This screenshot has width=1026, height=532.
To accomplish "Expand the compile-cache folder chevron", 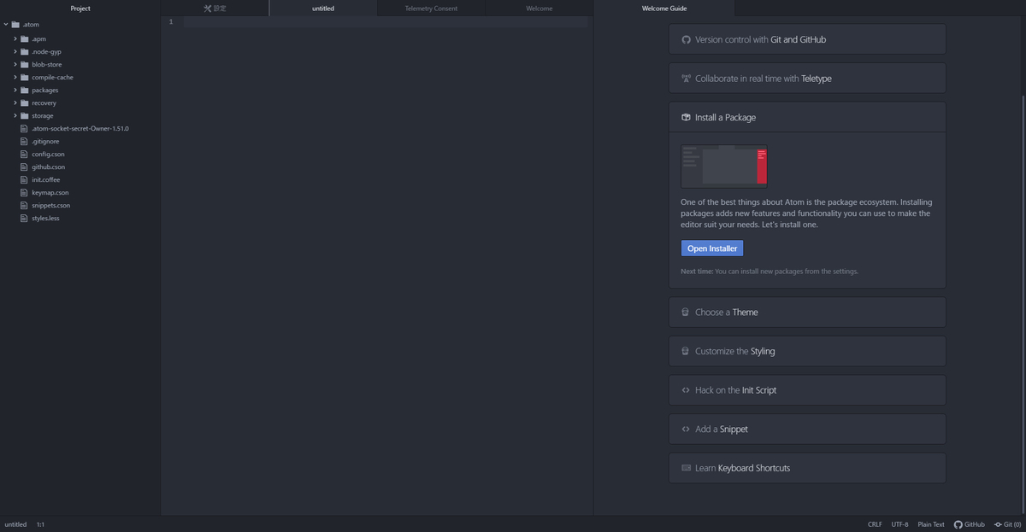I will pyautogui.click(x=15, y=77).
